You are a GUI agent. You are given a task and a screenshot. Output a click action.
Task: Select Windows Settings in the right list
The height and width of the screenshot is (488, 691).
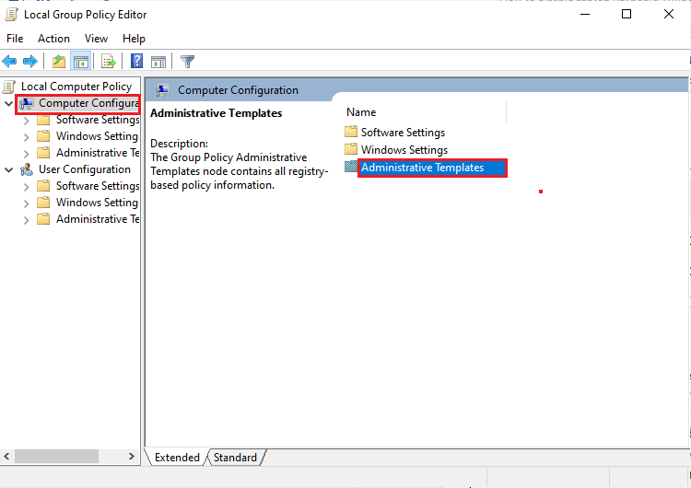coord(404,150)
